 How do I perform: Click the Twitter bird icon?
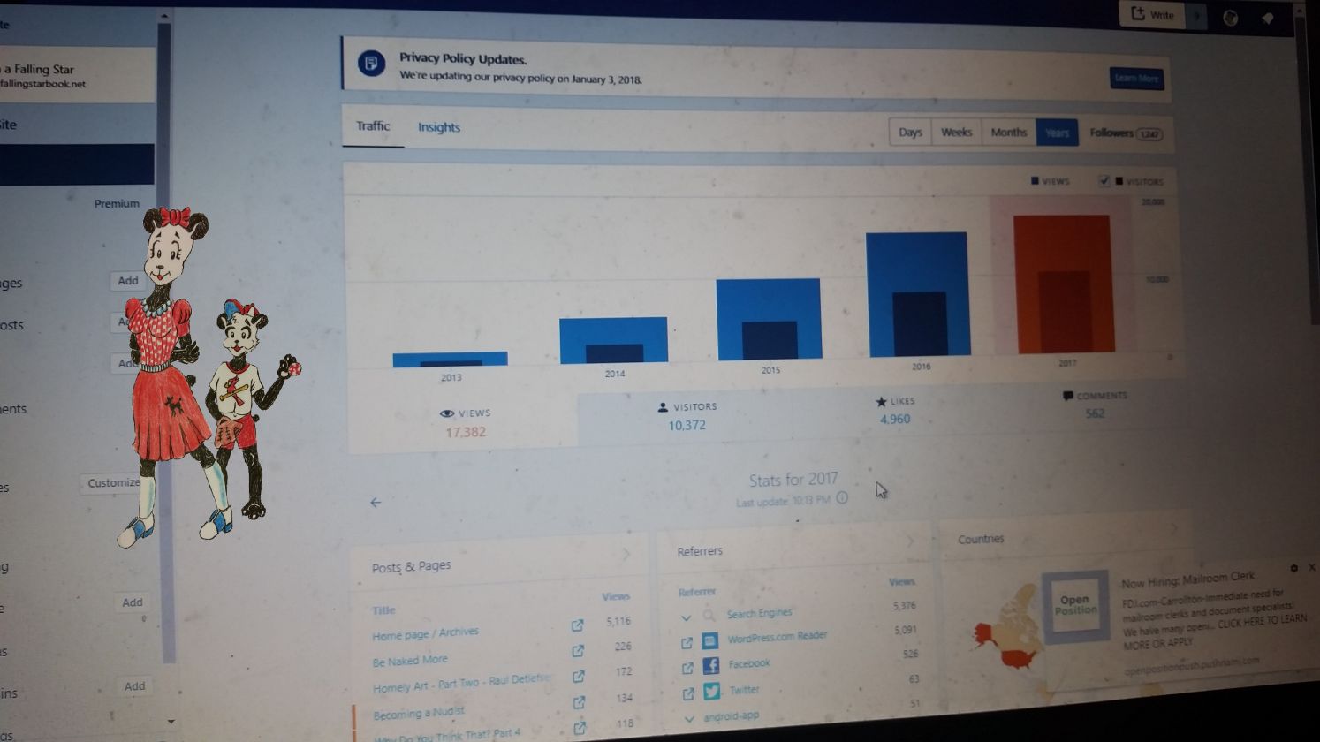(x=711, y=692)
